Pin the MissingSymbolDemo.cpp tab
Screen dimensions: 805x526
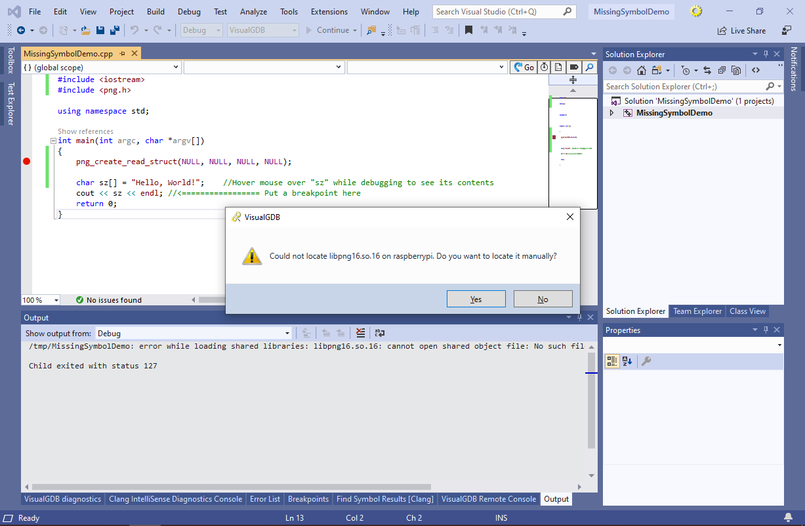tap(123, 54)
